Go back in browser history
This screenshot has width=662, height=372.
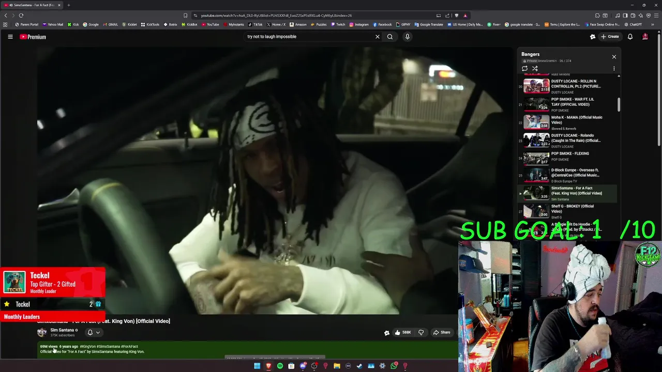click(6, 16)
